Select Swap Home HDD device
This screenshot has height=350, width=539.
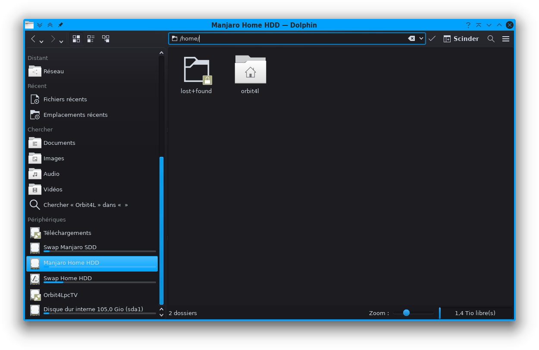coord(92,279)
